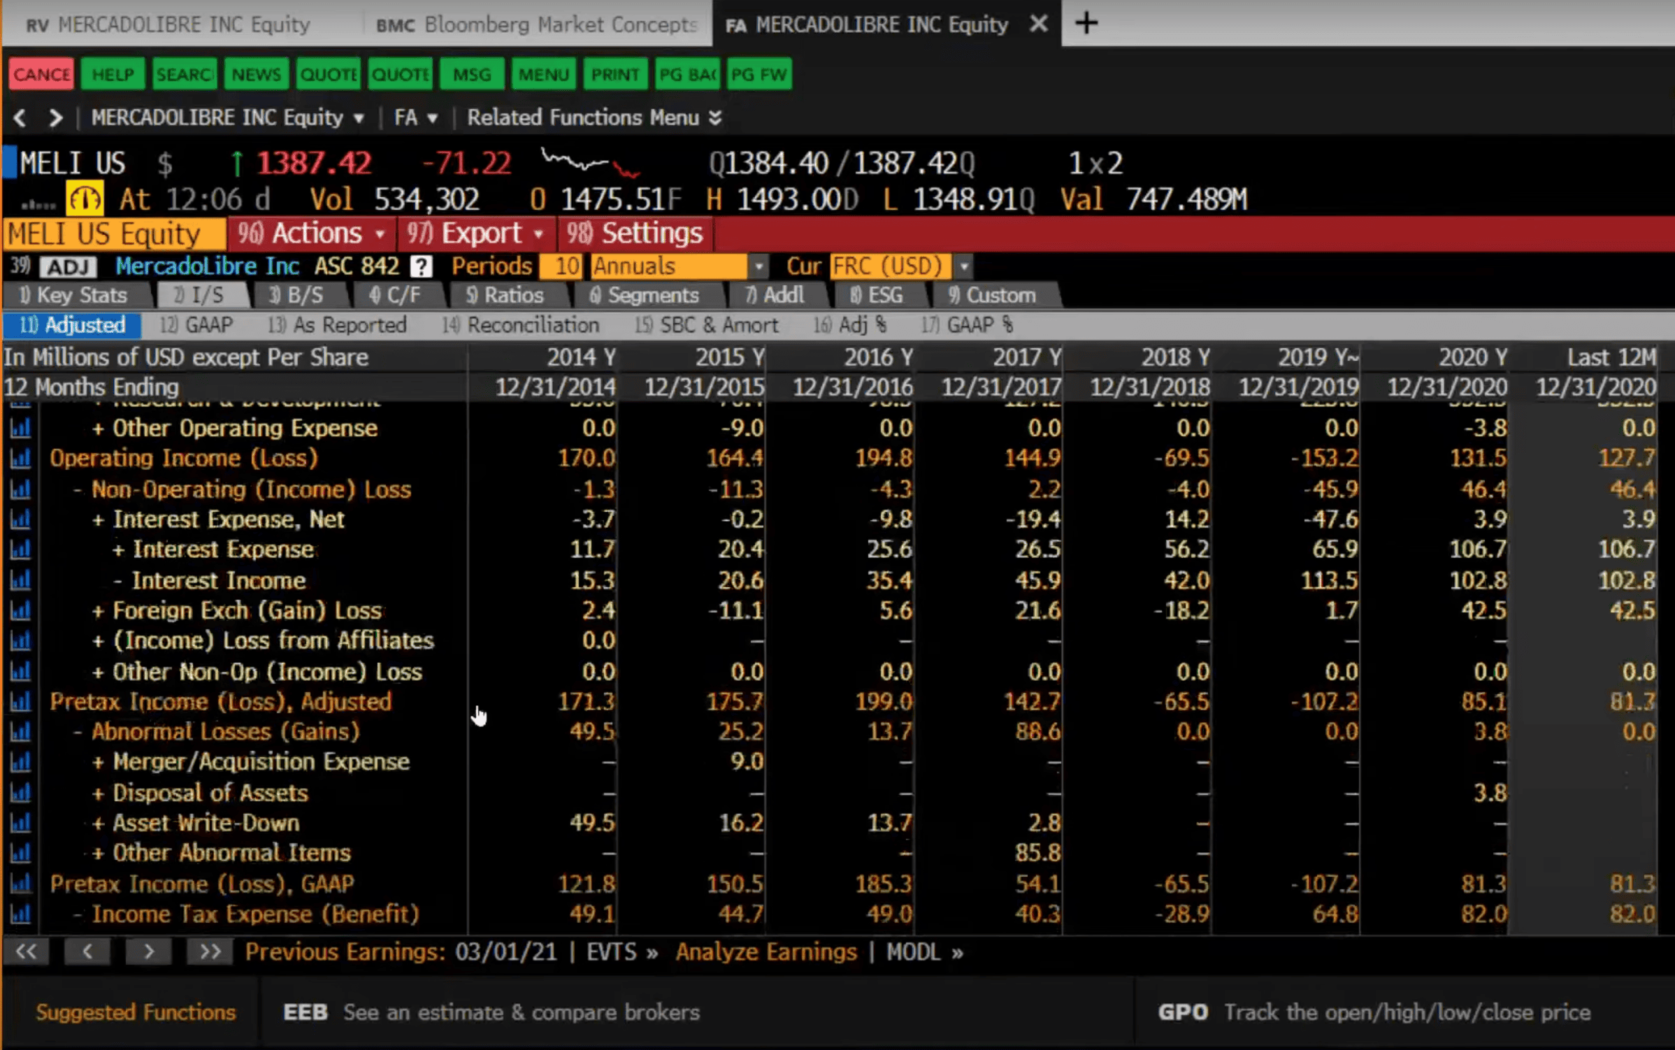Toggle the ADJ adjusted indicator
This screenshot has height=1050, width=1675.
point(68,266)
